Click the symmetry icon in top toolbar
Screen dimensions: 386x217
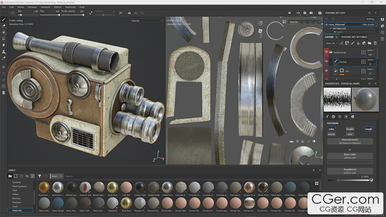coord(121,13)
